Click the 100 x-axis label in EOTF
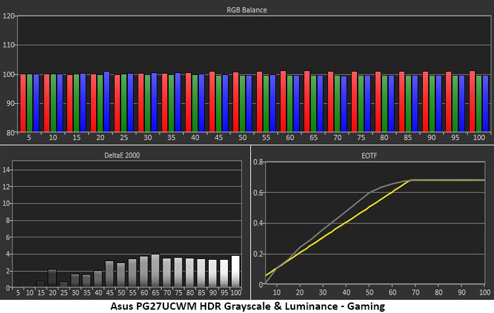This screenshot has height=313, width=494. click(485, 293)
